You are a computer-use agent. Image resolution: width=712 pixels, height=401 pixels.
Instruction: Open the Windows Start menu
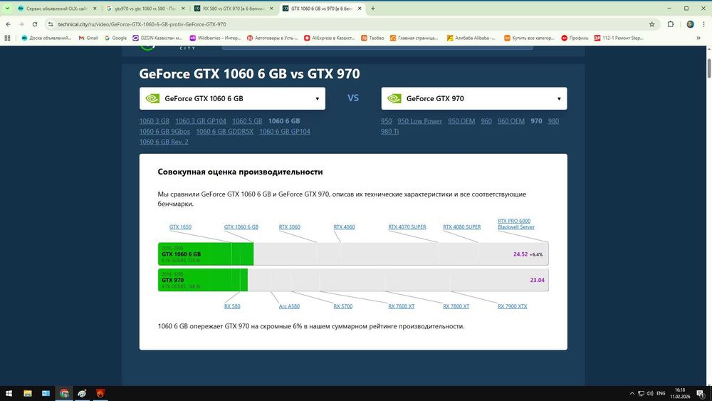[9, 393]
